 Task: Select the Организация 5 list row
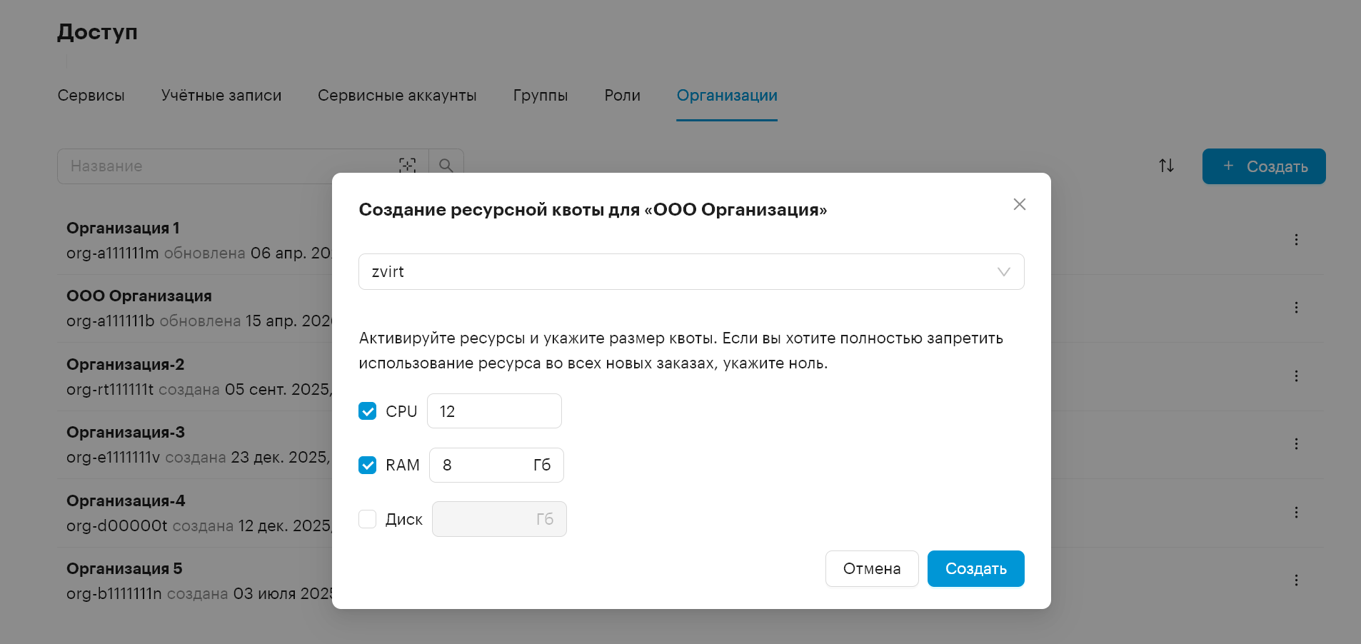[x=690, y=581]
